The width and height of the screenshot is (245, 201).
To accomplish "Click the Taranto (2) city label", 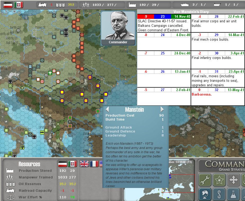I will [x=24, y=129].
